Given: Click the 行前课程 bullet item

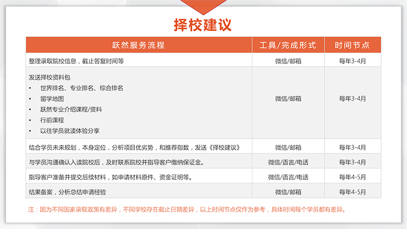Looking at the screenshot, I should pos(51,120).
